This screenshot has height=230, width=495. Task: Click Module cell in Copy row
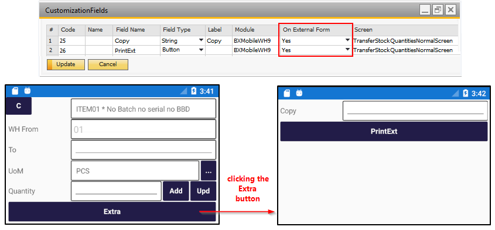click(x=257, y=41)
